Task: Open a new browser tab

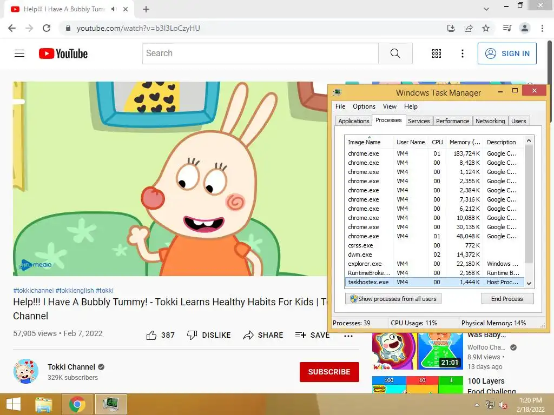Action: pyautogui.click(x=146, y=9)
